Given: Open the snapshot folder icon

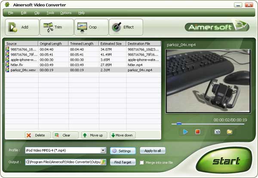Looking at the screenshot, I should point(230,132).
